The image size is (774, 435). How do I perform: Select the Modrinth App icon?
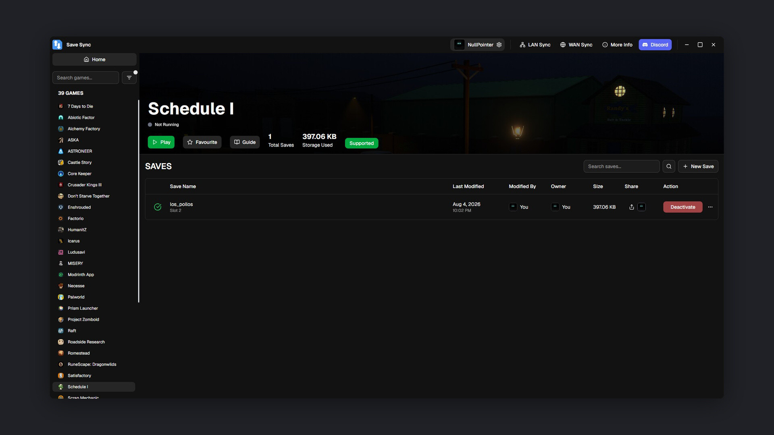click(61, 275)
